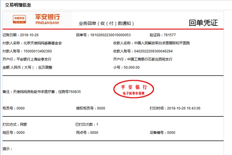This screenshot has width=232, height=155.
Task: Select posting date 2018-10-26
Action: coord(29,35)
